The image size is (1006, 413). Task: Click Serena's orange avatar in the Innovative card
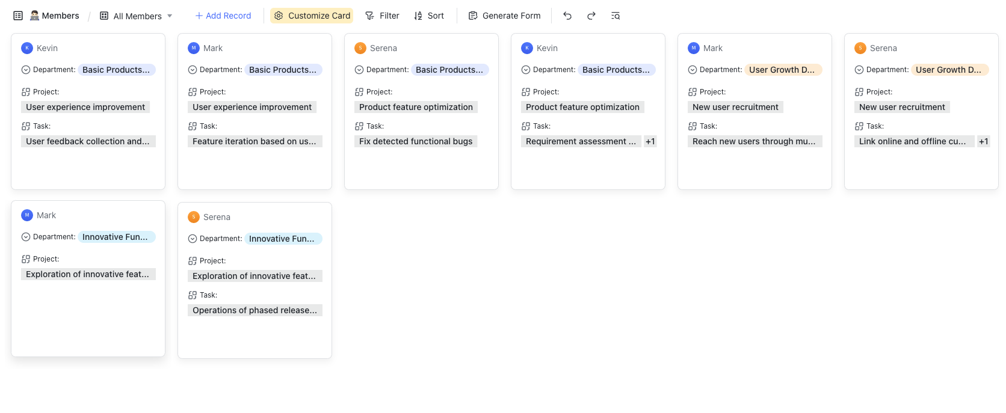click(x=194, y=217)
